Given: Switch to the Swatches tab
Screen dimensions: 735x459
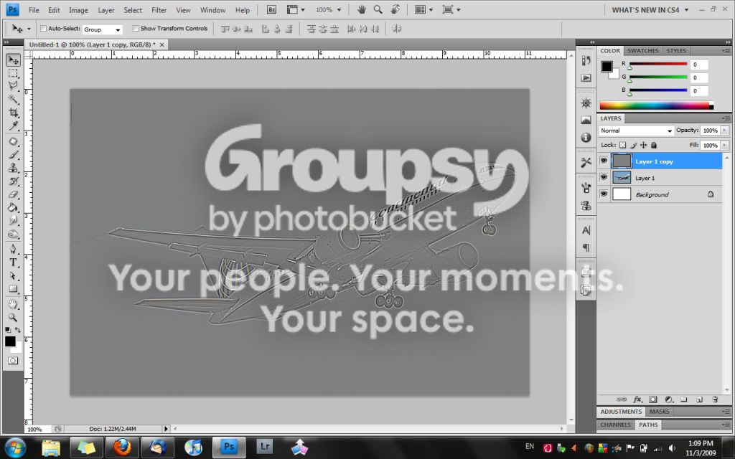Looking at the screenshot, I should pos(642,51).
